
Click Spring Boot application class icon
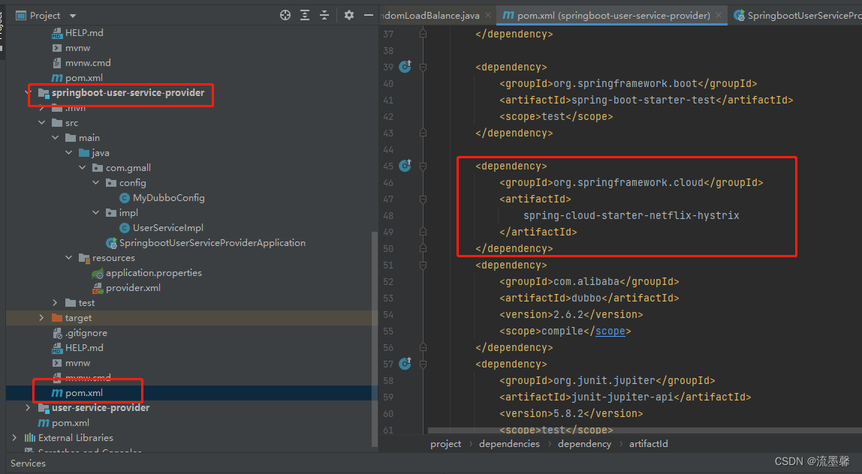tap(112, 243)
